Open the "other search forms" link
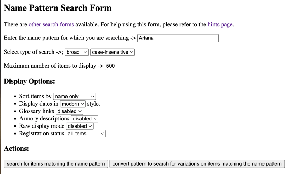Image resolution: width=299 pixels, height=174 pixels. 51,25
